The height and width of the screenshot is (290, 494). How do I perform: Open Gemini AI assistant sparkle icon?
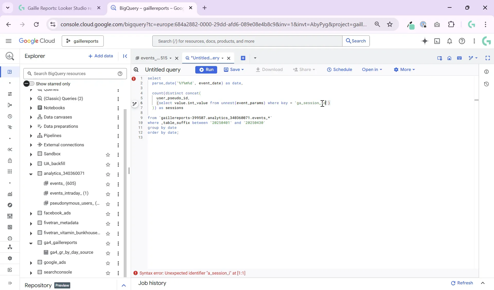425,41
